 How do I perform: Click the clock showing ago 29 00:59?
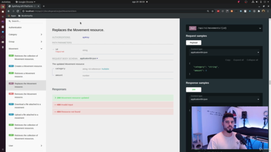click(138, 2)
